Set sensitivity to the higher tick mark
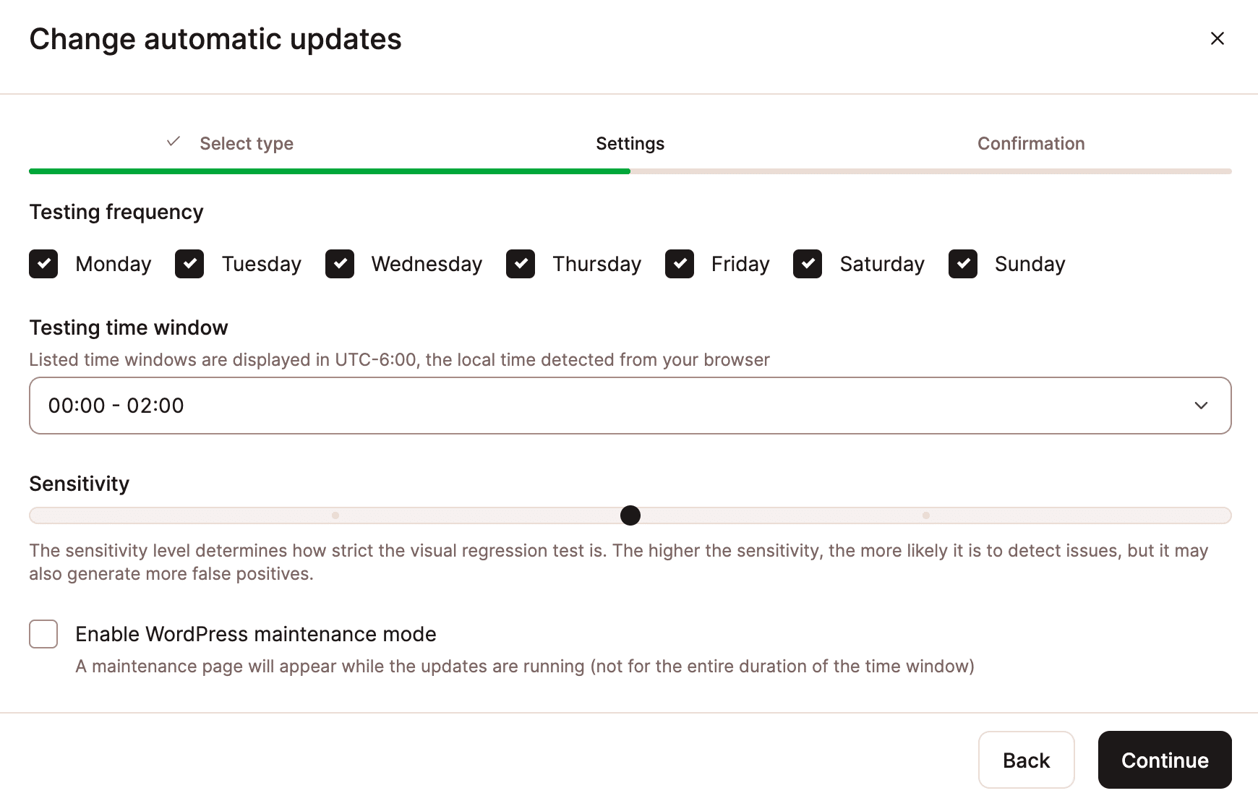 pos(926,515)
